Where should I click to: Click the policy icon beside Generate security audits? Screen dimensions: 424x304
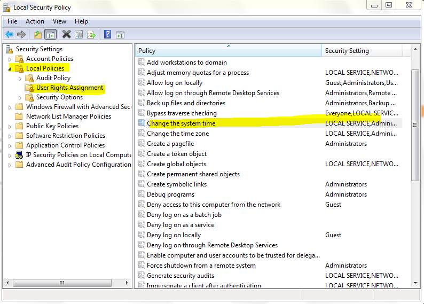[142, 275]
